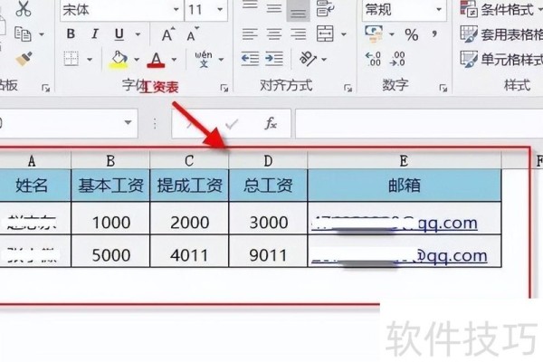Apply the red font color A

156,60
